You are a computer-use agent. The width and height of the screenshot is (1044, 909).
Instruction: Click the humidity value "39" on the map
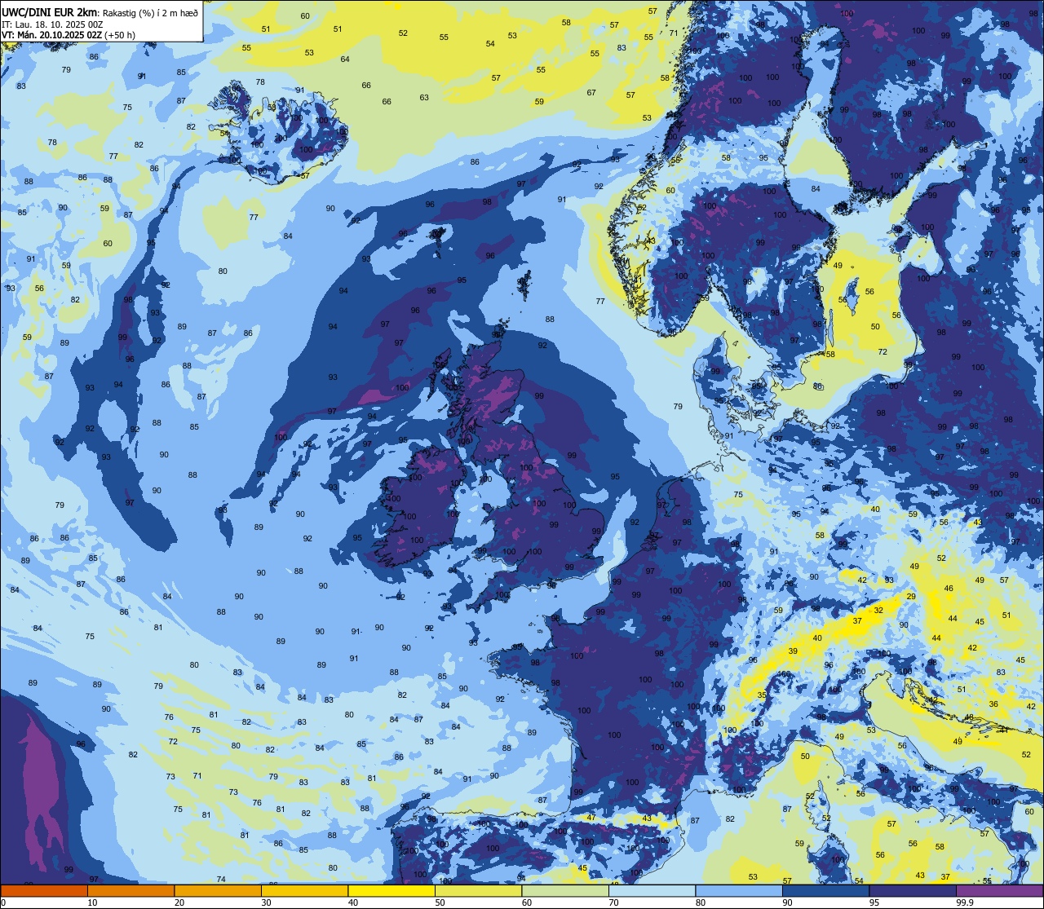tap(793, 651)
